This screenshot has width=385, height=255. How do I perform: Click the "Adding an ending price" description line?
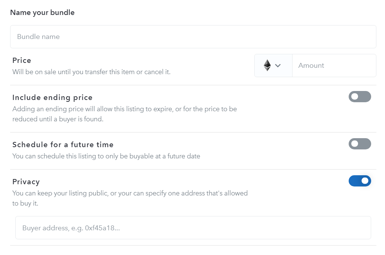[124, 109]
